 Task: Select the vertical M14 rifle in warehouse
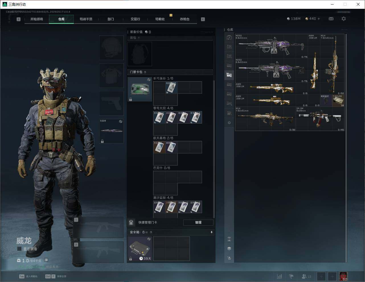point(332,65)
